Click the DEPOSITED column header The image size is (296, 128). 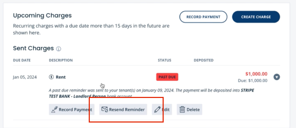(204, 60)
